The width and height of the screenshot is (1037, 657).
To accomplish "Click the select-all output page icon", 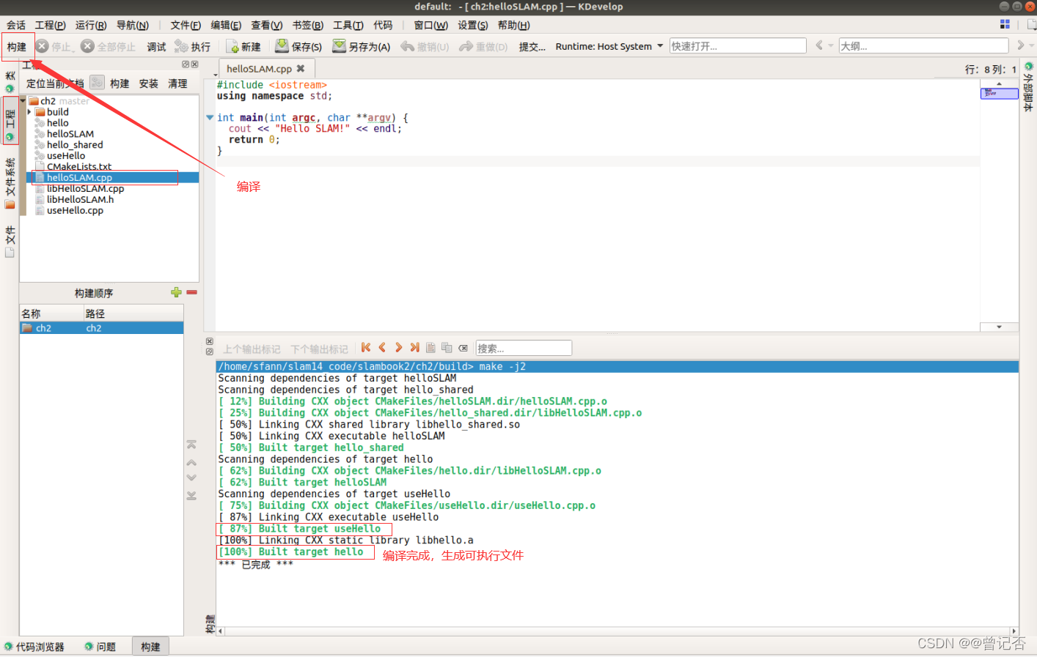I will (430, 348).
